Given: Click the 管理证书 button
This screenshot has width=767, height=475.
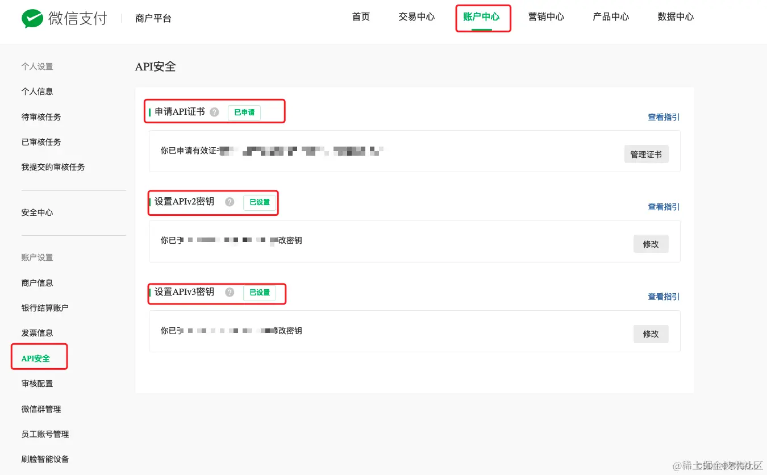Looking at the screenshot, I should point(646,154).
